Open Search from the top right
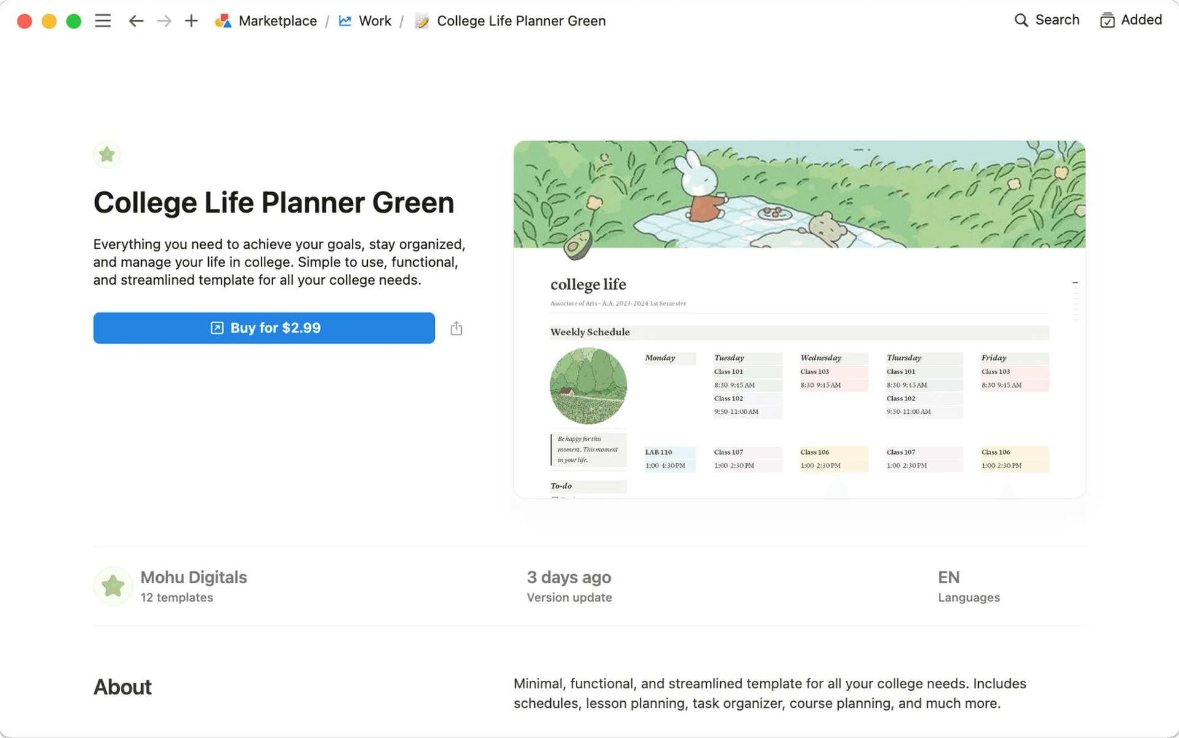 [x=1046, y=20]
